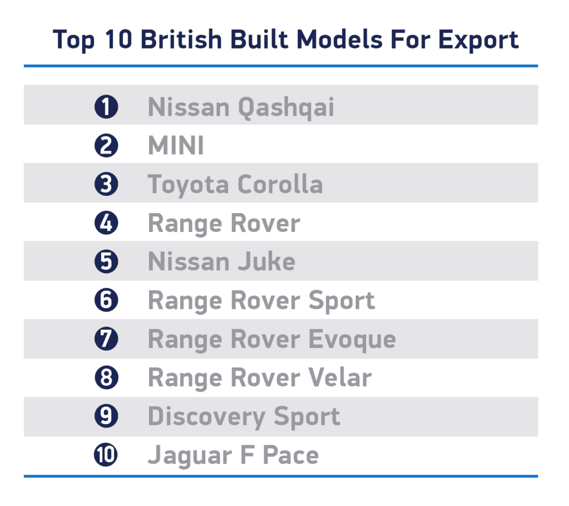The image size is (569, 506).
Task: Select the MINI model name
Action: tap(176, 146)
